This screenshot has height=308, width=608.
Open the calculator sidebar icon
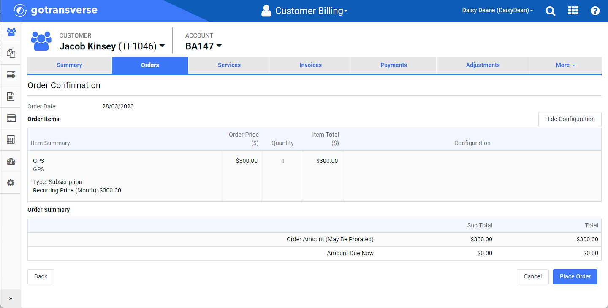tap(11, 140)
